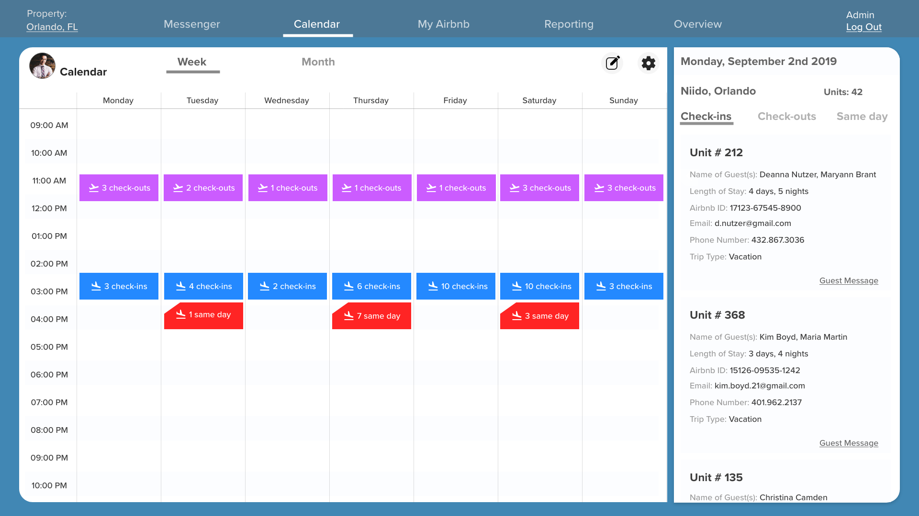Click the Niido, Orlando property name
The height and width of the screenshot is (516, 919).
(x=718, y=91)
